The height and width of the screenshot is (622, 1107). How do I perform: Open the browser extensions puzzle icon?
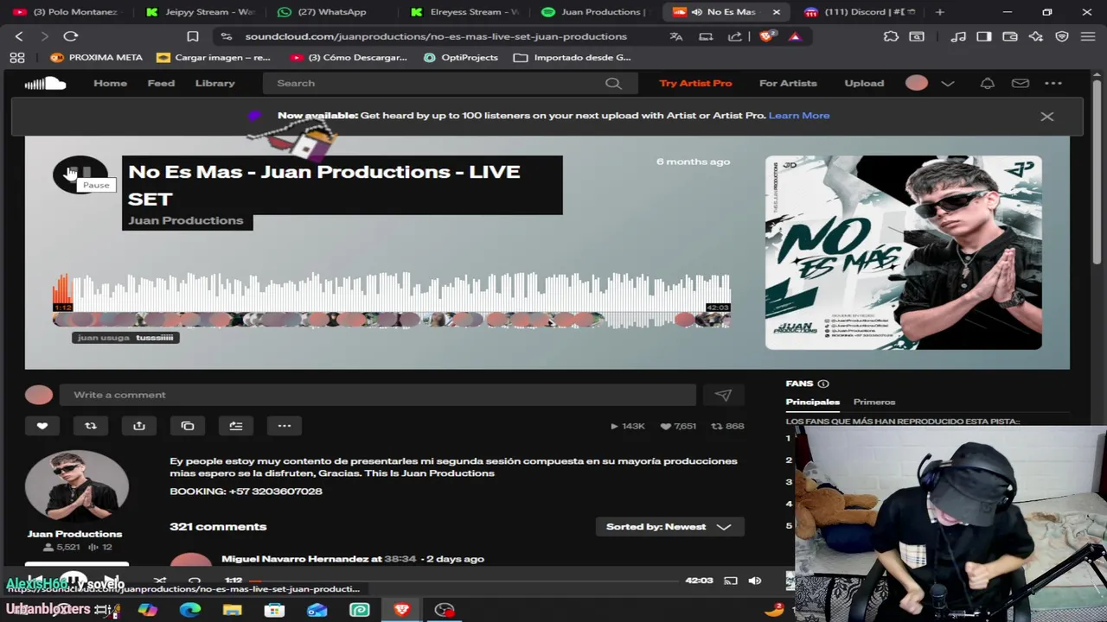tap(891, 36)
